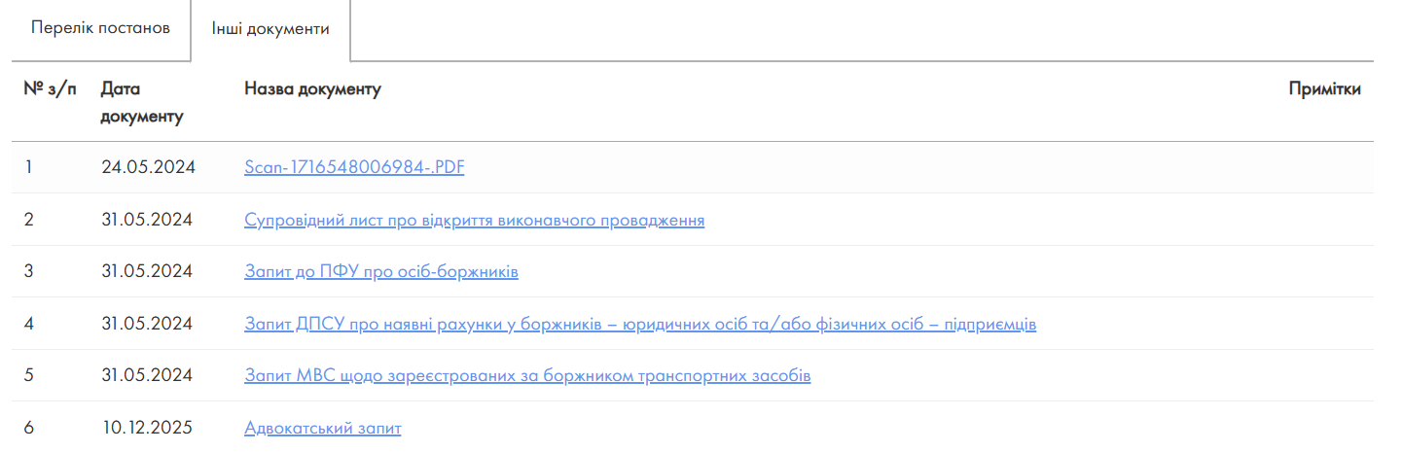Click the date 10.12.2025 in row 6

[147, 428]
